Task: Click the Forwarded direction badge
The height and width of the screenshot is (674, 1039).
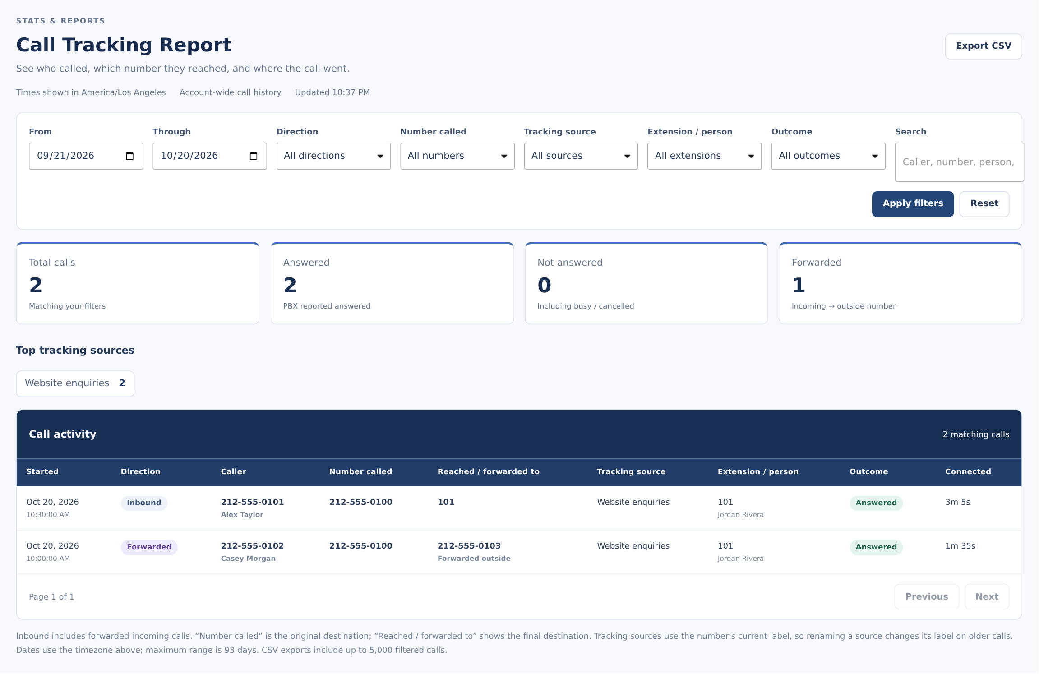Action: pos(149,547)
